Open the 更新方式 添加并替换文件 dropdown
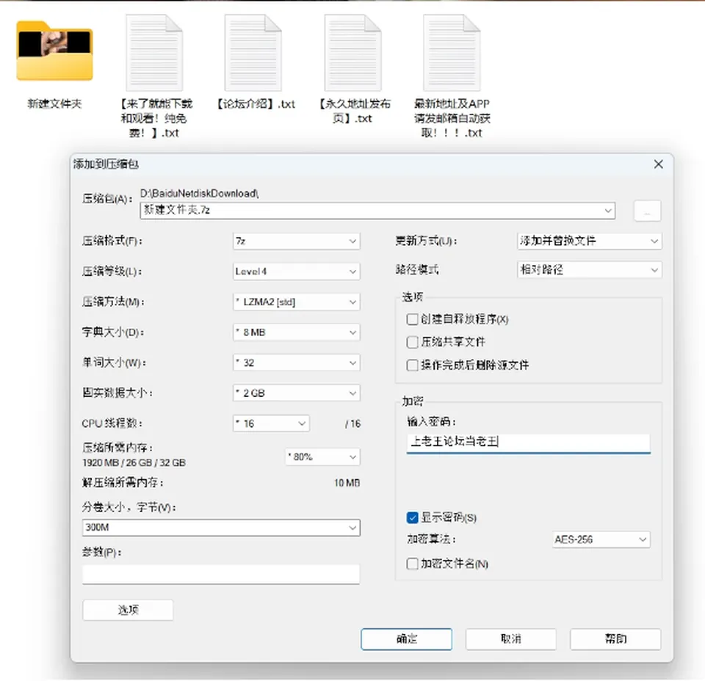The width and height of the screenshot is (705, 681). 589,241
